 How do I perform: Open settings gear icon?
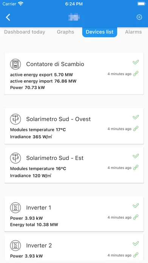[139, 17]
